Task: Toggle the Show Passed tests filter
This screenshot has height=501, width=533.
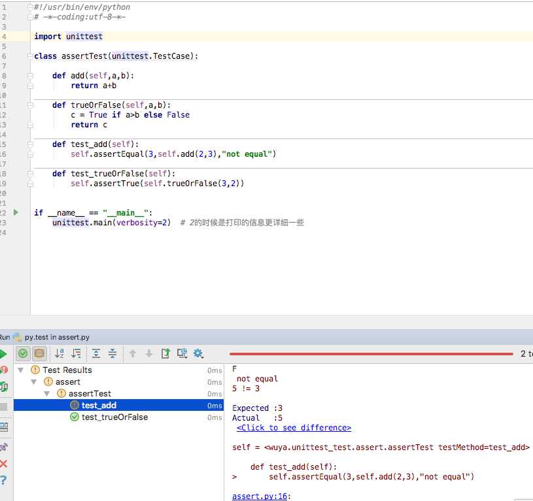Action: click(23, 353)
